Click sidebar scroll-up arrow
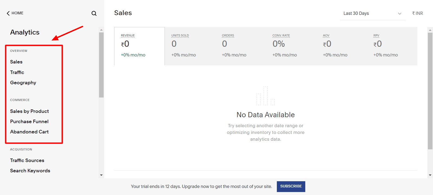Viewport: 433px width, 195px height. (101, 30)
